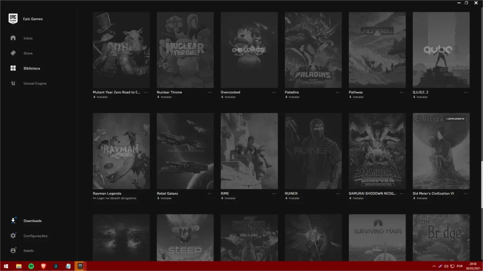Screen dimensions: 483x271
Task: Open options menu for Rebel Galaxy
Action: click(x=210, y=194)
